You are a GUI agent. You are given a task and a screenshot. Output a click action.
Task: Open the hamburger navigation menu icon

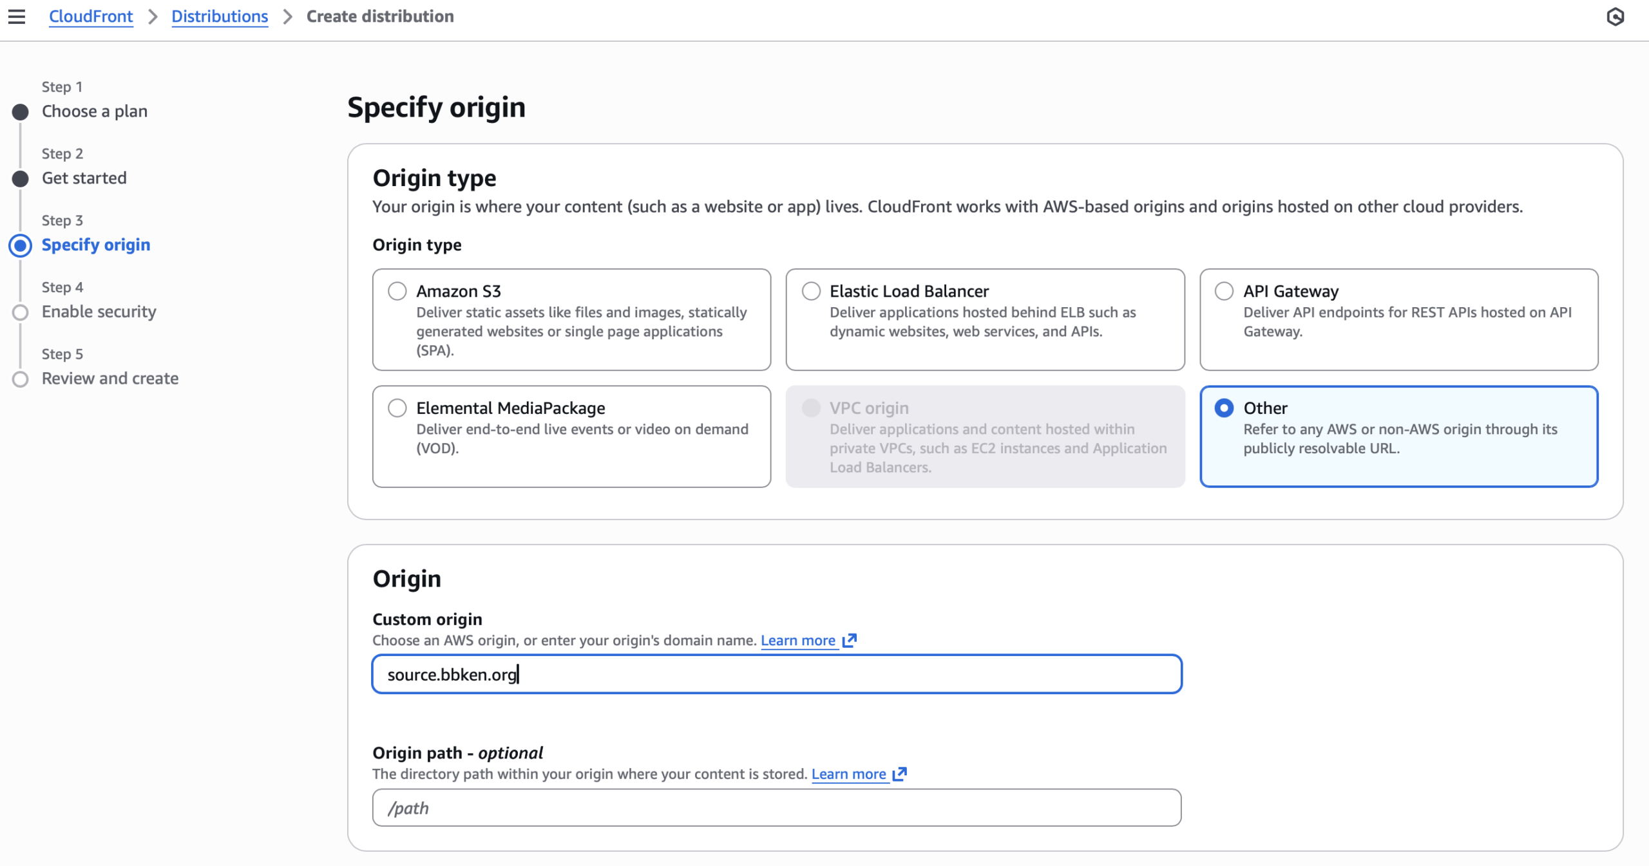coord(17,16)
